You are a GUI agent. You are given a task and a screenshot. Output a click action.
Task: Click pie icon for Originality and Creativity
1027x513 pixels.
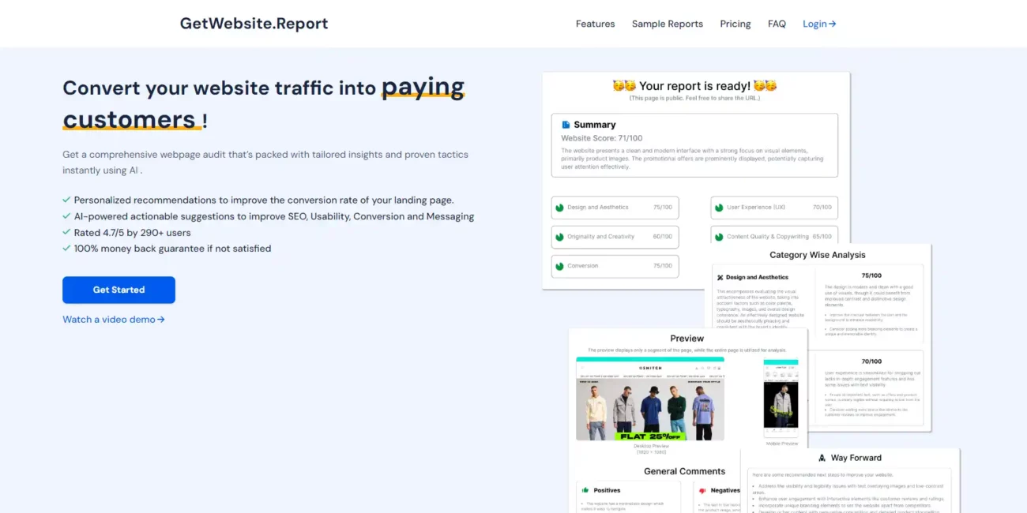point(559,237)
